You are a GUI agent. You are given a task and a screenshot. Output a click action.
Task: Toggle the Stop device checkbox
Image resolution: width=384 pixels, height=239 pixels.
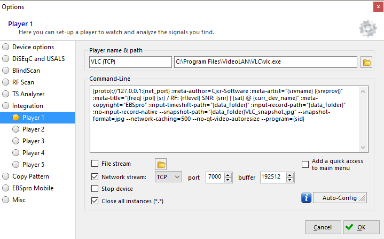[x=95, y=189]
